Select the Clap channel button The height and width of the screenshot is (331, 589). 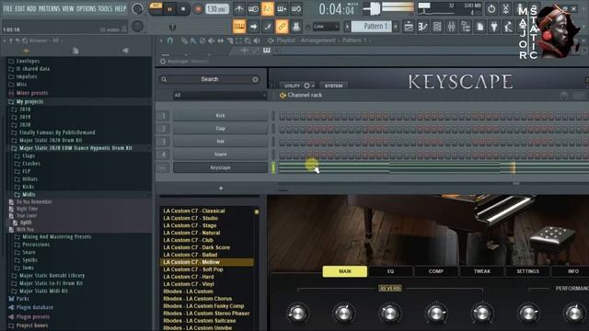pos(221,129)
